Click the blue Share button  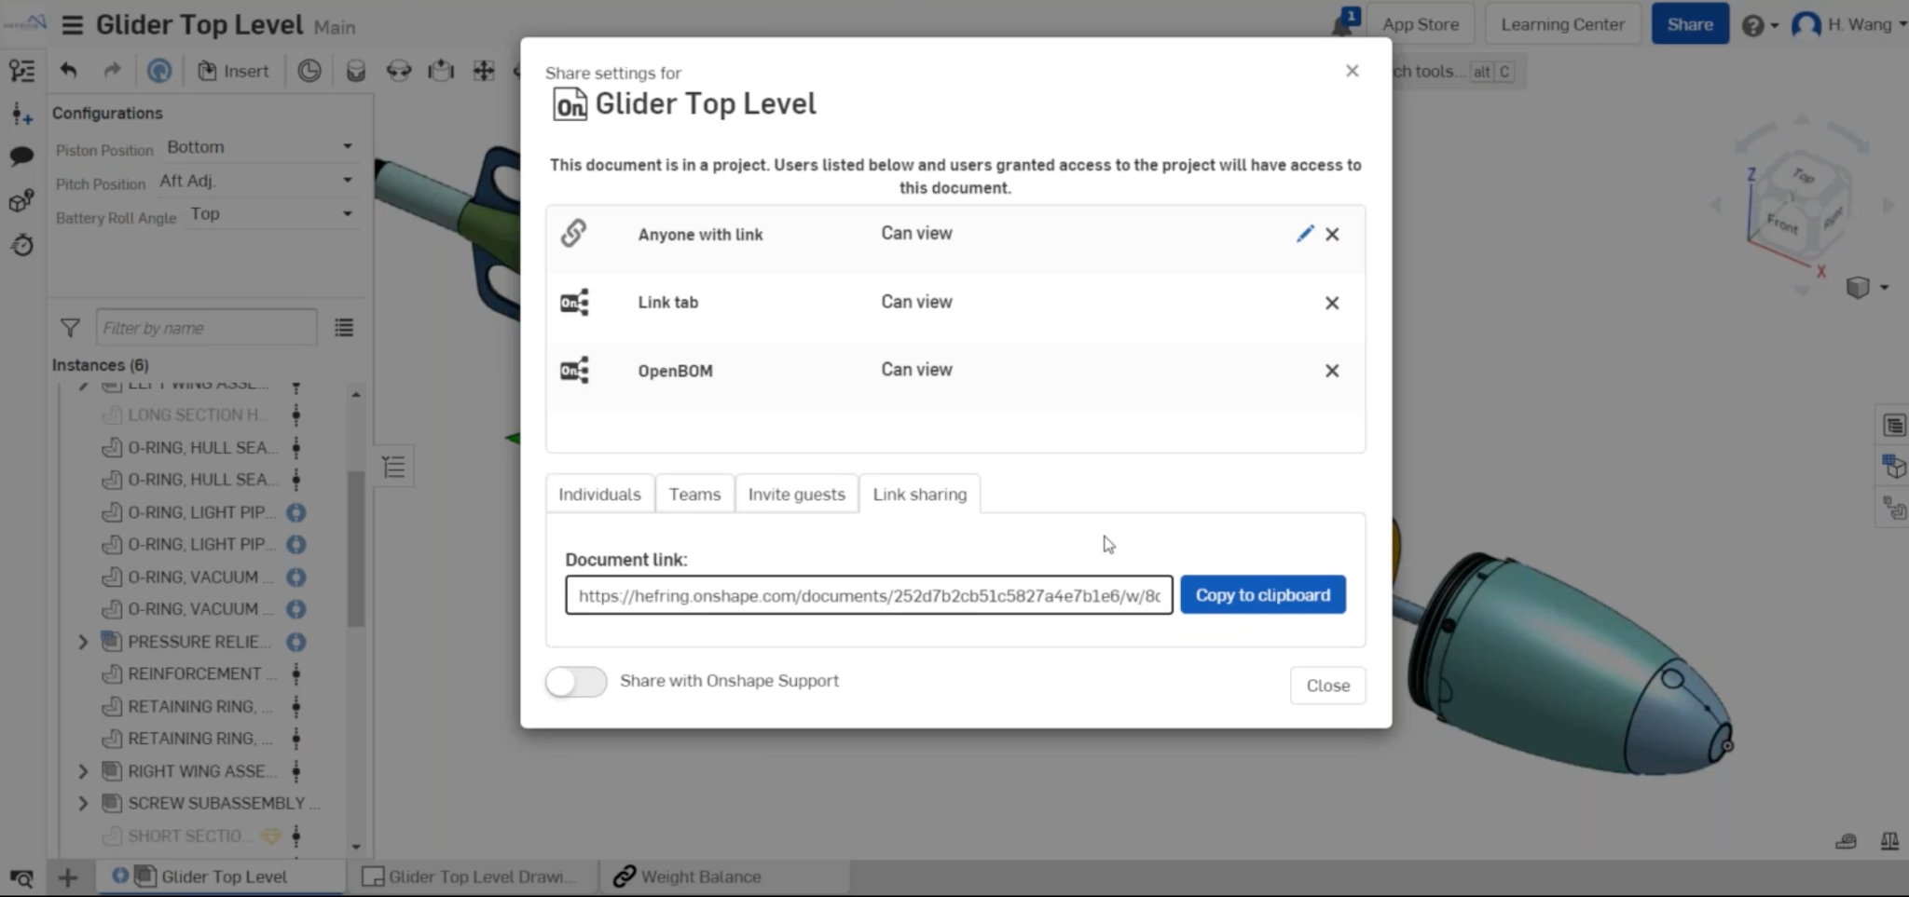1689,24
